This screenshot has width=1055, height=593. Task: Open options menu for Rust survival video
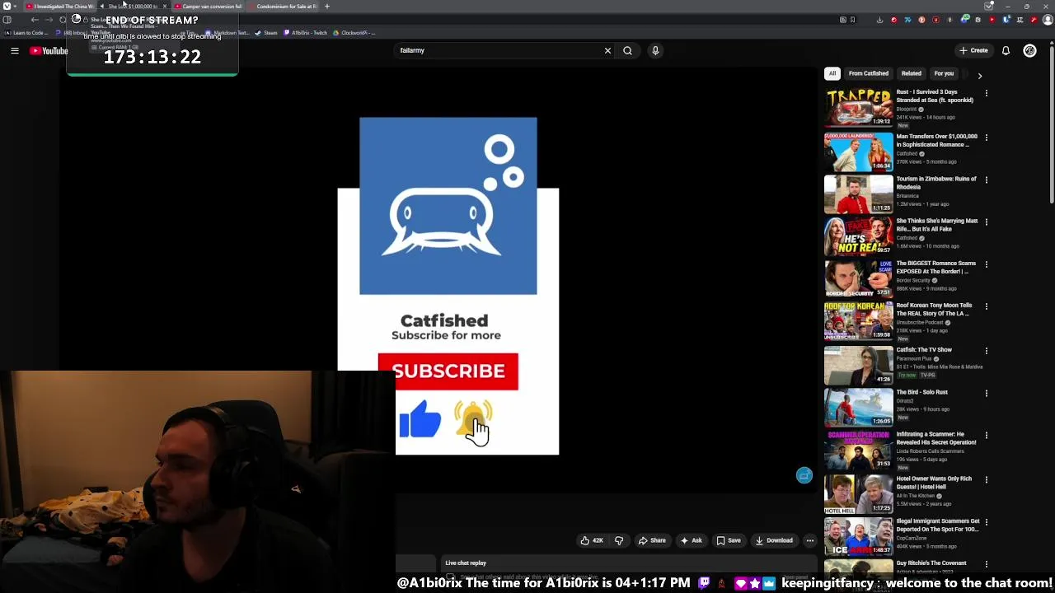pyautogui.click(x=986, y=94)
